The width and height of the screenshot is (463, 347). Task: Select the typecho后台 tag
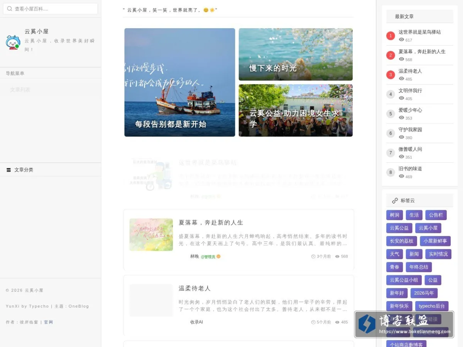pyautogui.click(x=432, y=306)
